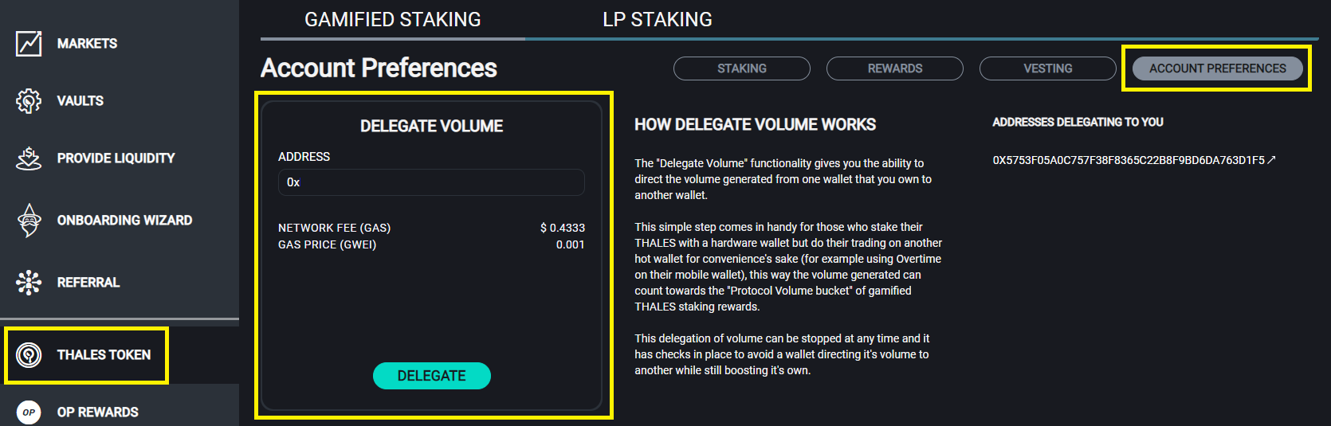1331x426 pixels.
Task: Open the Staking section pill
Action: (x=741, y=68)
